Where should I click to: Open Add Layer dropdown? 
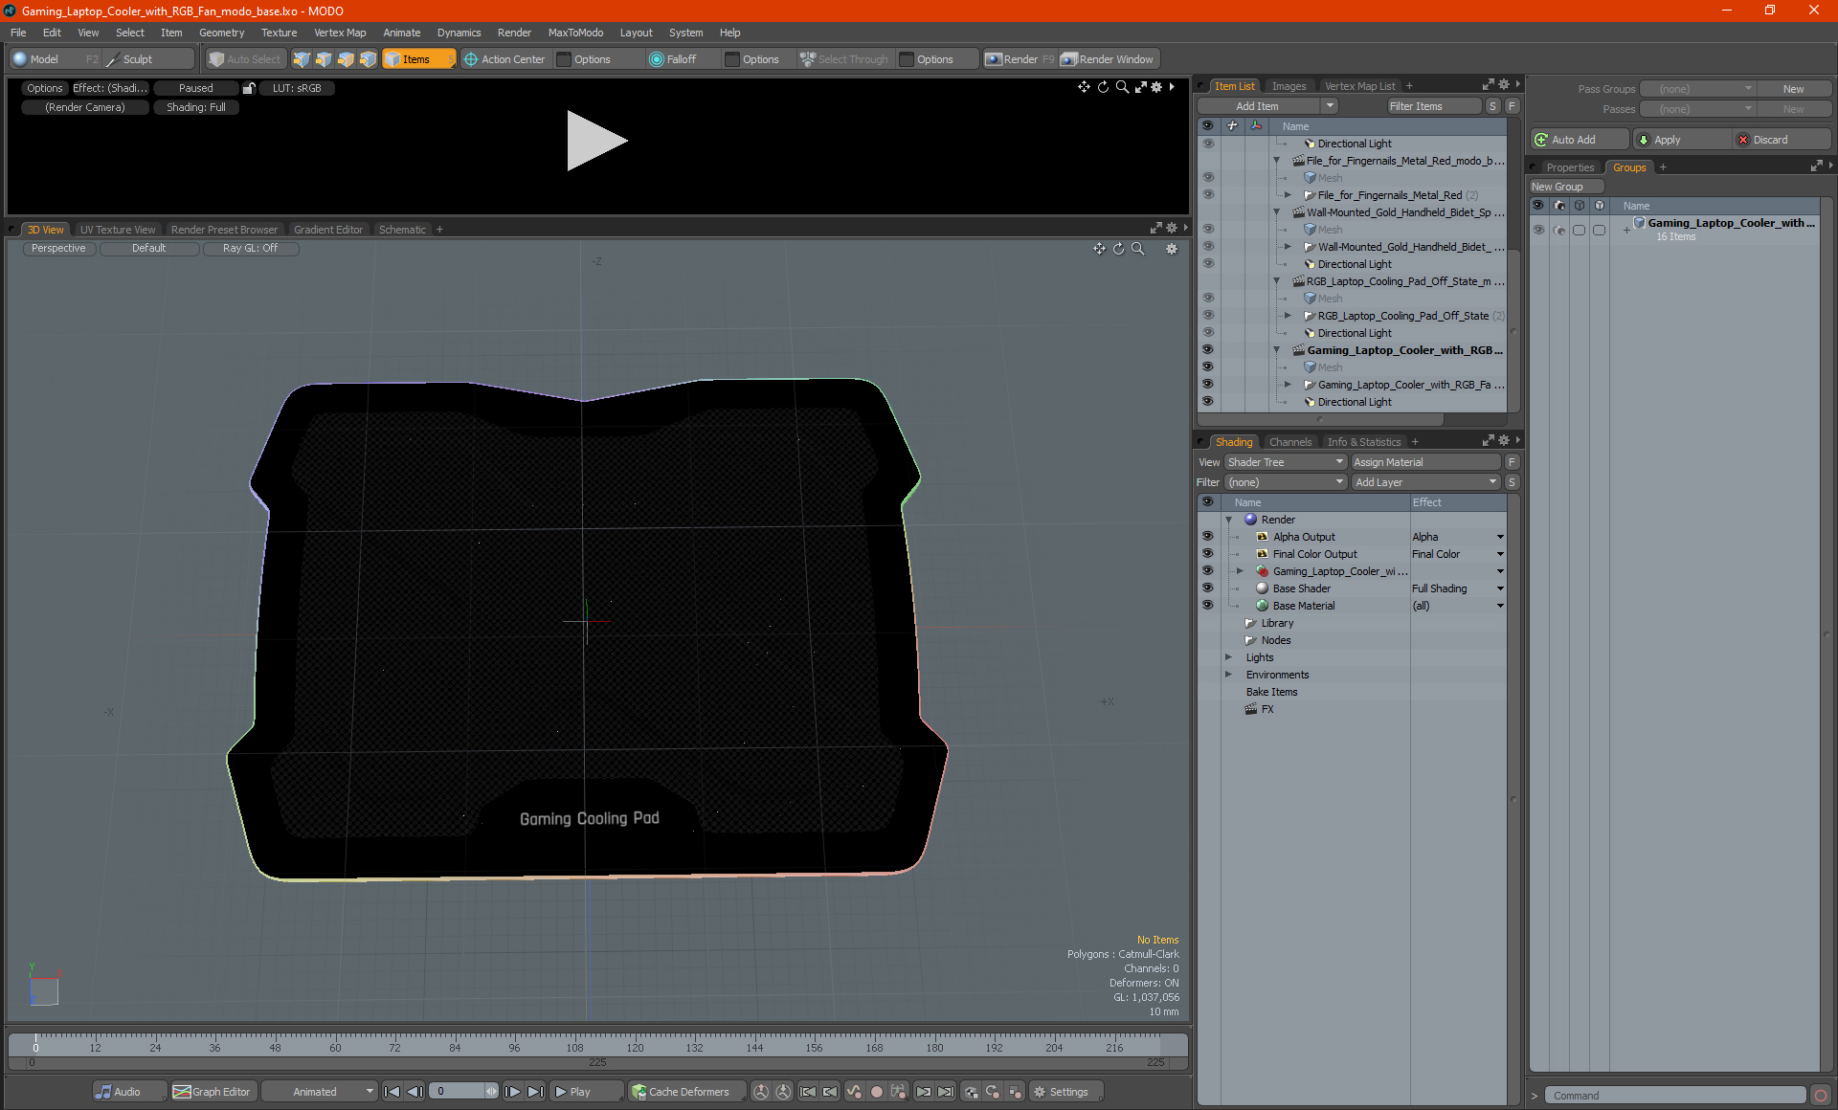point(1425,482)
